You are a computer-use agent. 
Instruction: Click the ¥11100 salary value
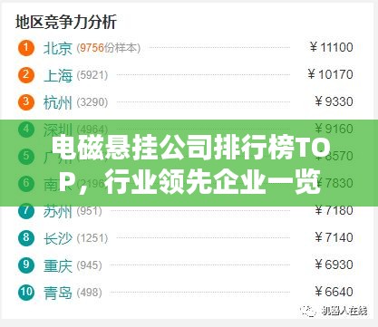click(x=331, y=47)
